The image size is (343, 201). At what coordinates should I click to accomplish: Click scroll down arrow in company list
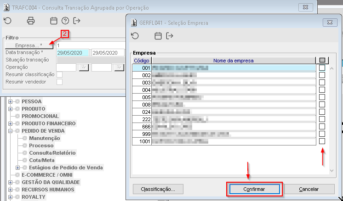332,170
